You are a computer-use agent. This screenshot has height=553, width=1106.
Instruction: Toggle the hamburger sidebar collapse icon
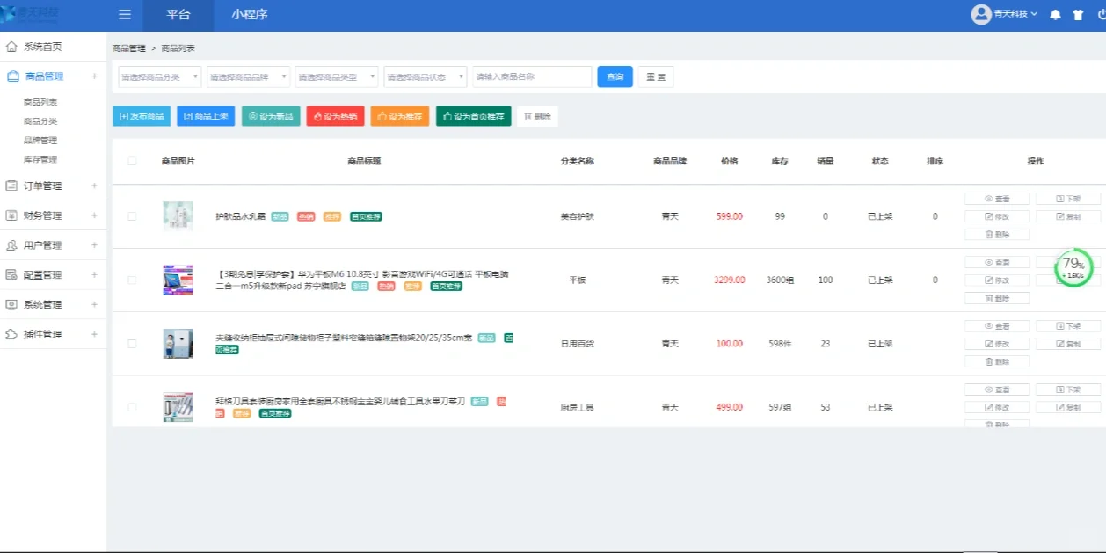click(125, 15)
